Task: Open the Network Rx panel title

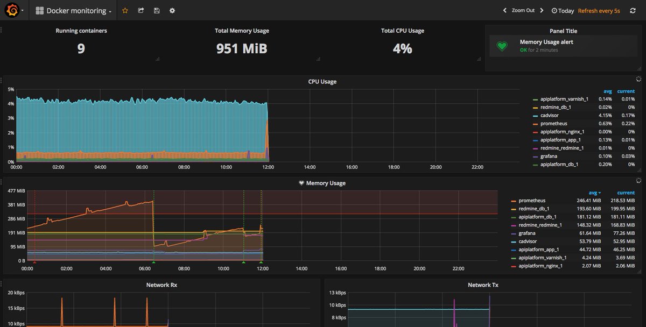Action: [161, 285]
